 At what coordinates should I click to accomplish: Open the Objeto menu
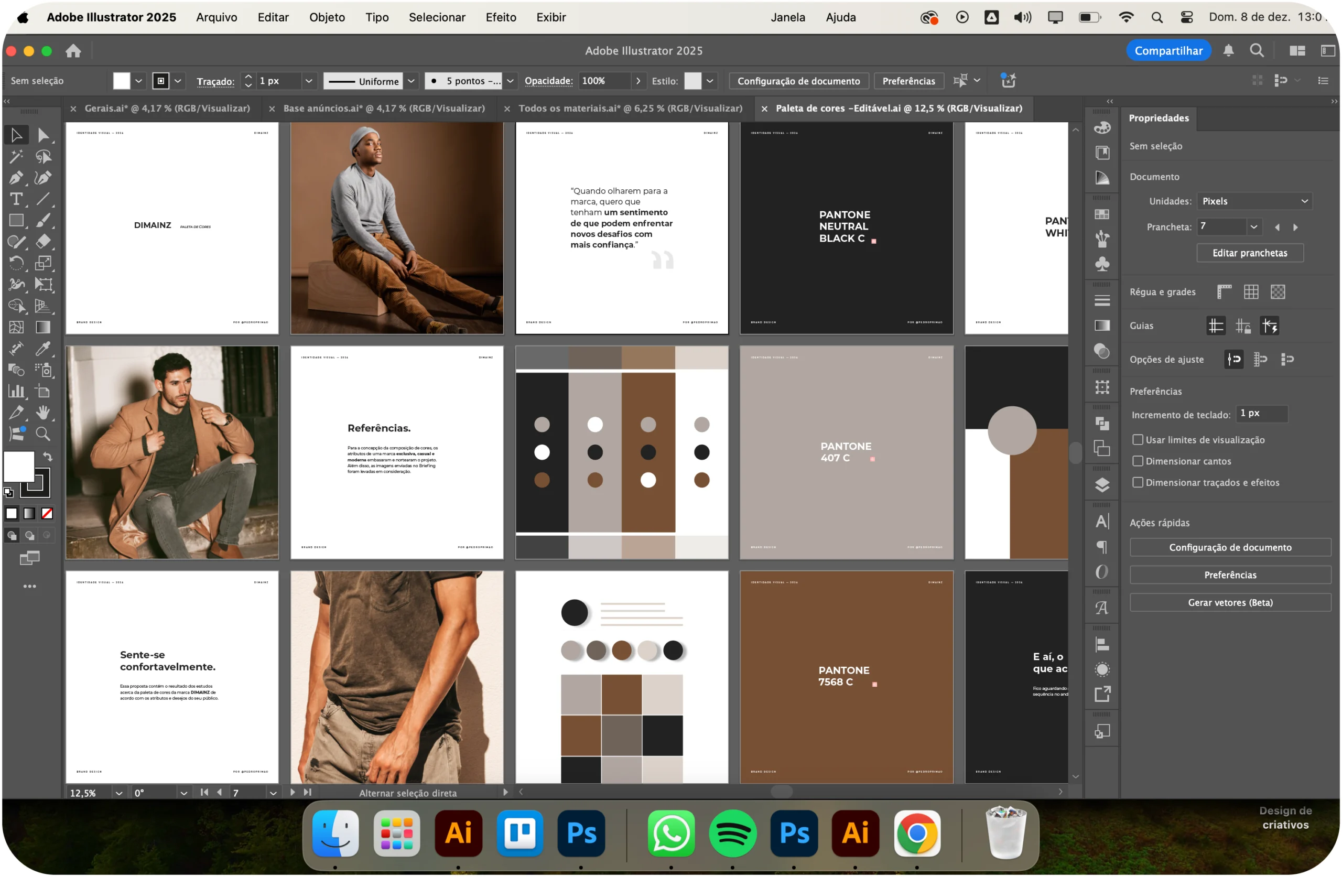(327, 17)
